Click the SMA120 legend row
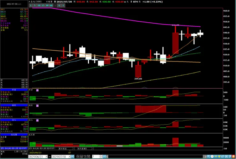The image size is (236, 159). coord(14,19)
